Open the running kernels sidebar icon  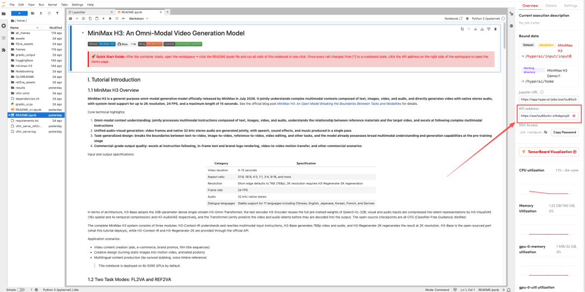tap(4, 26)
